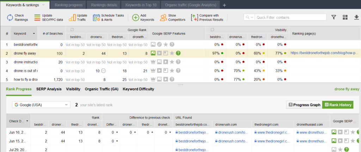Click the Check Rankings icon
This screenshot has height=152, width=361.
coord(10,18)
